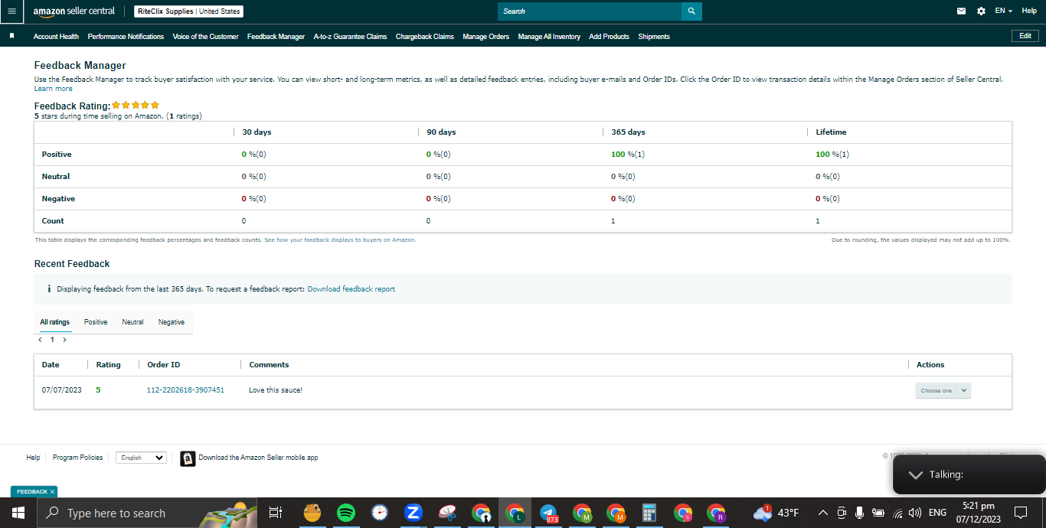Open Add Products menu item
The height and width of the screenshot is (528, 1046).
click(609, 37)
